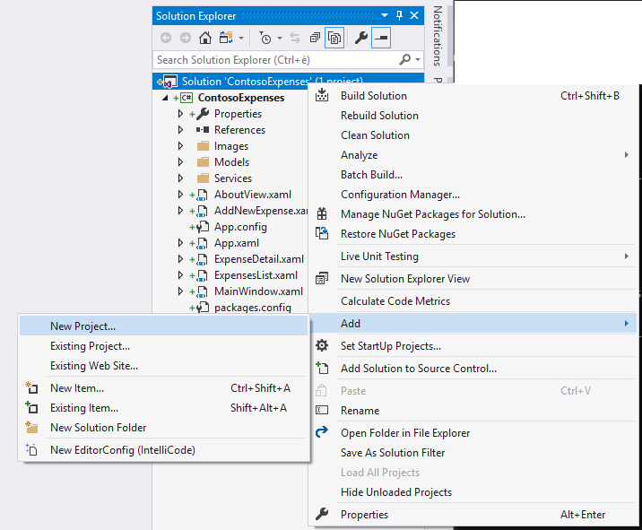Toggle the Preview Selected Items button
The height and width of the screenshot is (530, 642).
pyautogui.click(x=381, y=38)
